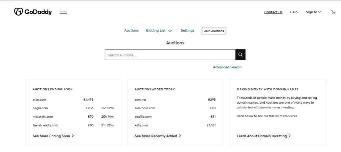Click the Join Auctions button
Image resolution: width=341 pixels, height=152 pixels.
click(x=214, y=31)
